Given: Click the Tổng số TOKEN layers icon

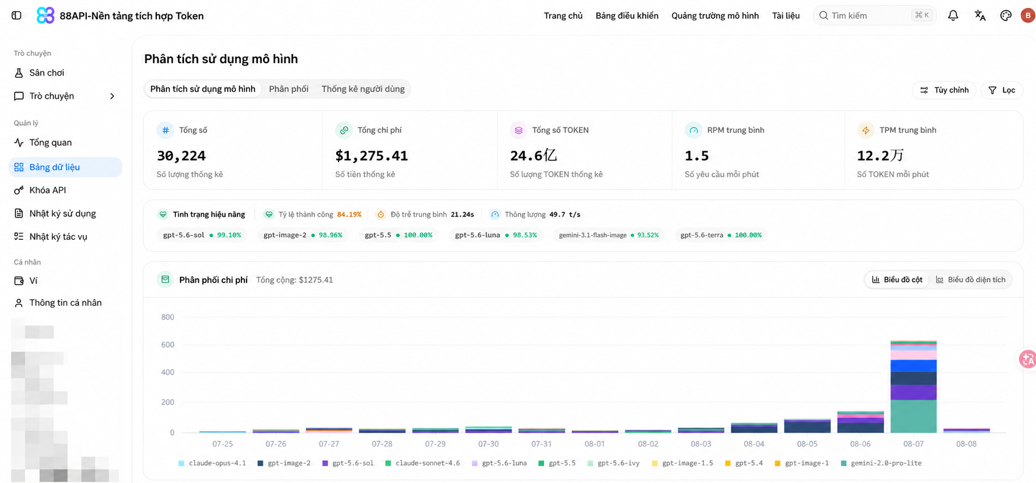Looking at the screenshot, I should [519, 130].
